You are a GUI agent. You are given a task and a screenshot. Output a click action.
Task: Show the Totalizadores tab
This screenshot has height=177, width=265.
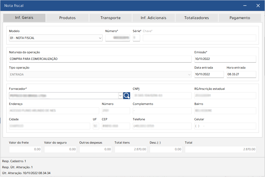[197, 18]
